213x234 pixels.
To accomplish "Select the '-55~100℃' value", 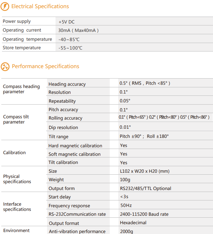I will point(70,48).
